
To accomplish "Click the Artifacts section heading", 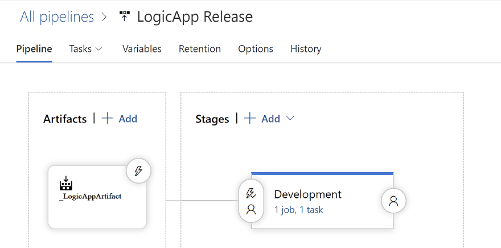I will 65,119.
